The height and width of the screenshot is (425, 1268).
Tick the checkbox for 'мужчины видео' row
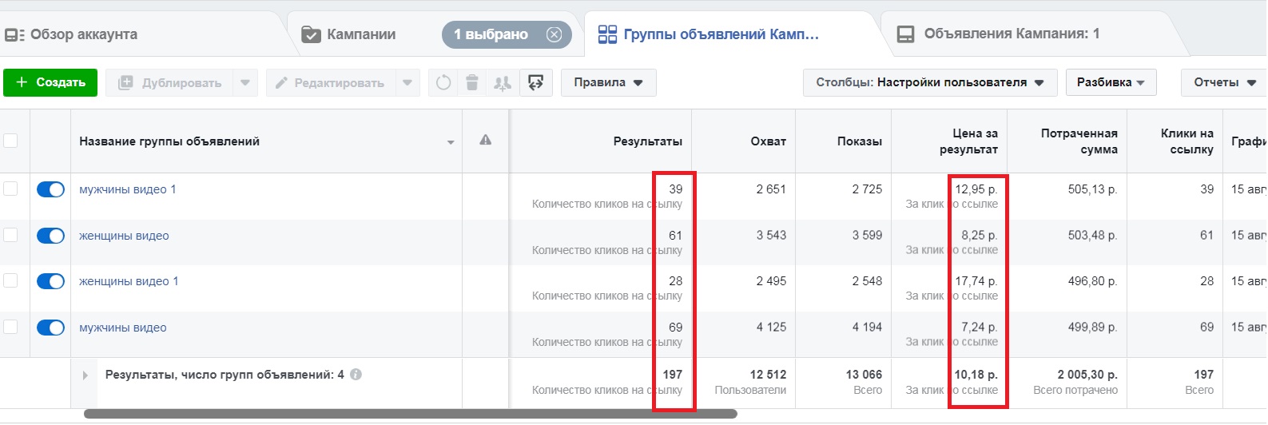coord(10,327)
